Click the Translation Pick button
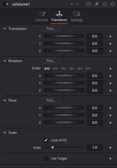117x168 pixels. pos(51,29)
